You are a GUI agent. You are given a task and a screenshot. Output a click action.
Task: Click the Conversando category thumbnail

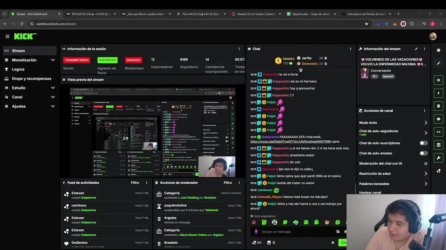coord(364,73)
